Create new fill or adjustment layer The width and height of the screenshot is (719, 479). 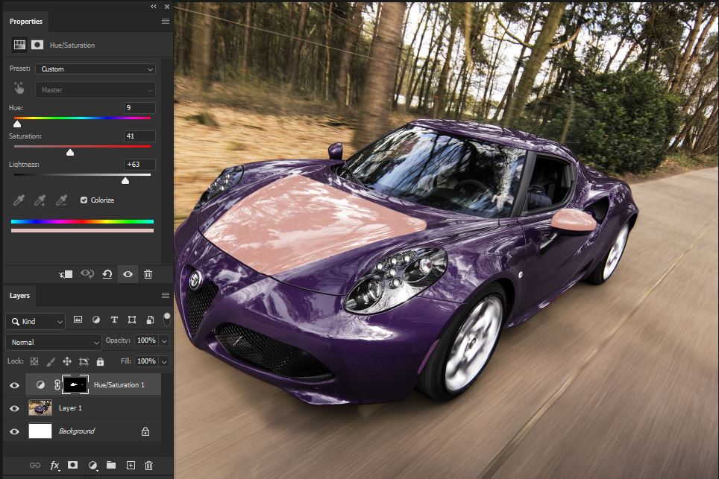[92, 466]
